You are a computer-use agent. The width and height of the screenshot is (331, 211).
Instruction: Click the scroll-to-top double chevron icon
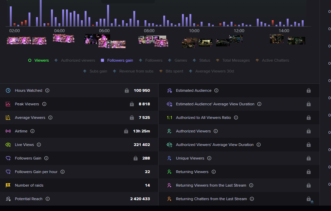tap(312, 202)
